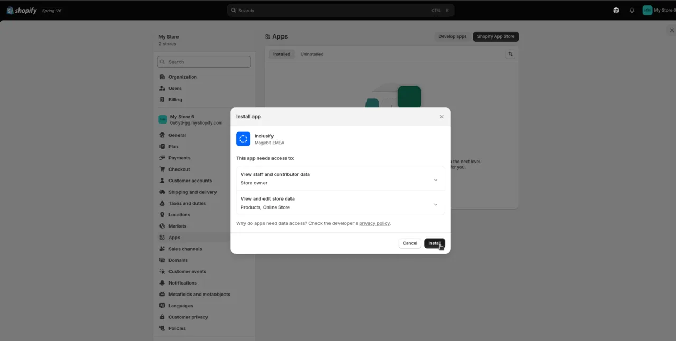Screen dimensions: 676x341
Task: Click the Notifications bell icon in sidebar
Action: 163,283
